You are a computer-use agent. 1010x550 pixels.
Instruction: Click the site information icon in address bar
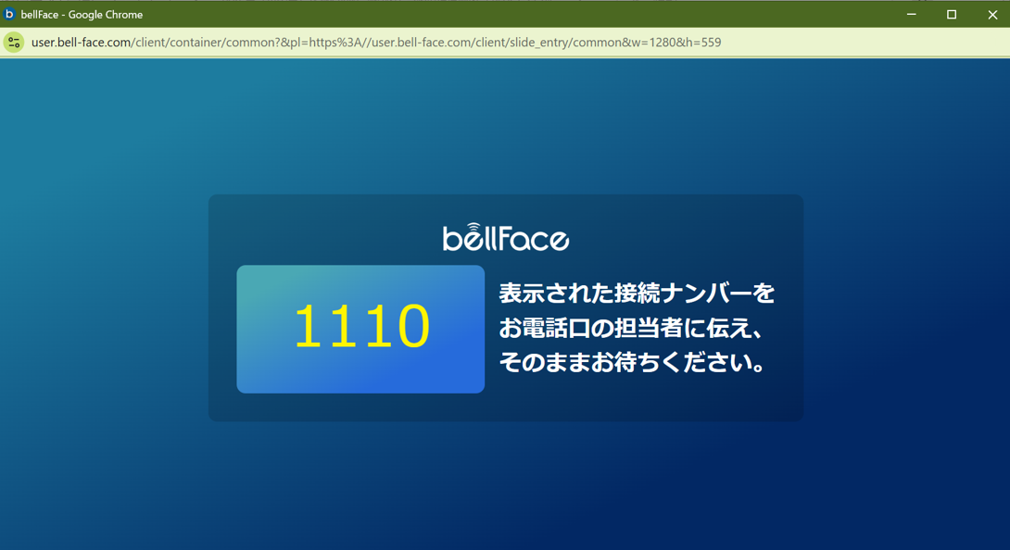pos(14,43)
